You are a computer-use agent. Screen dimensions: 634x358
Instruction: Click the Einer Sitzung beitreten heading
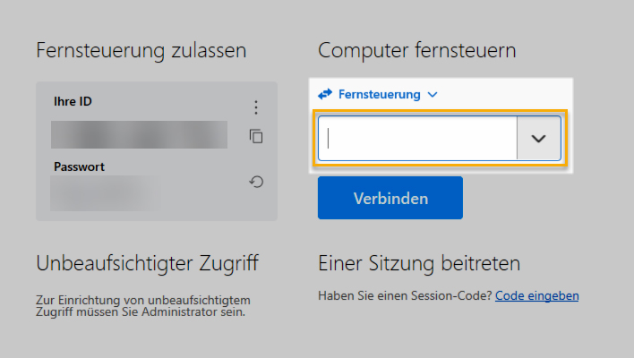click(x=419, y=263)
